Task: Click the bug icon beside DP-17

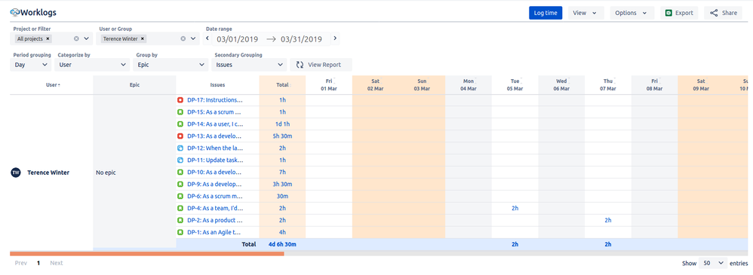Action: pos(180,100)
